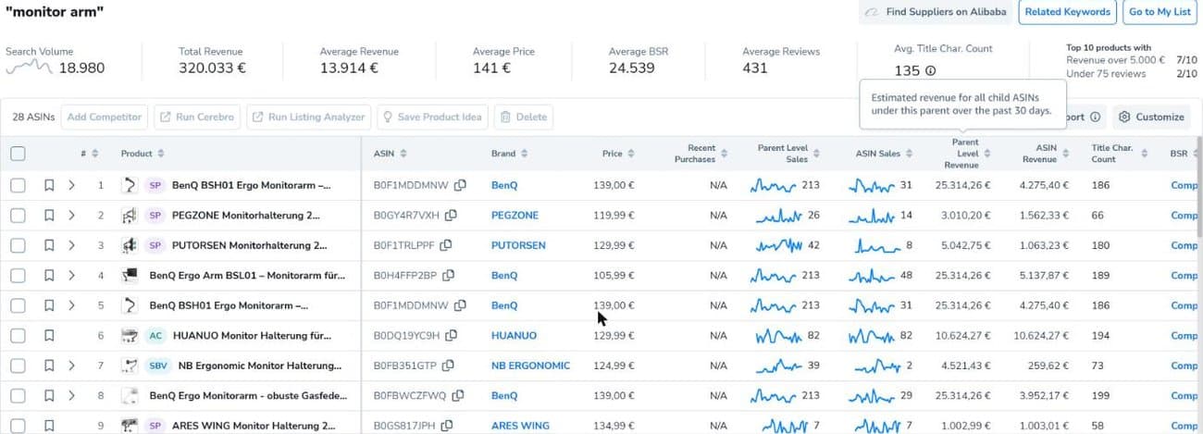Save Product Idea button
This screenshot has height=434, width=1203.
[x=432, y=118]
